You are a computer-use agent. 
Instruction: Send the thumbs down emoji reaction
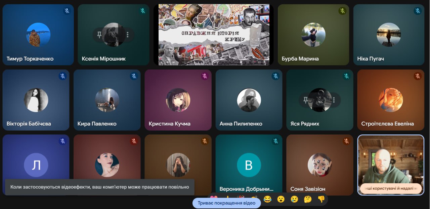(x=321, y=199)
